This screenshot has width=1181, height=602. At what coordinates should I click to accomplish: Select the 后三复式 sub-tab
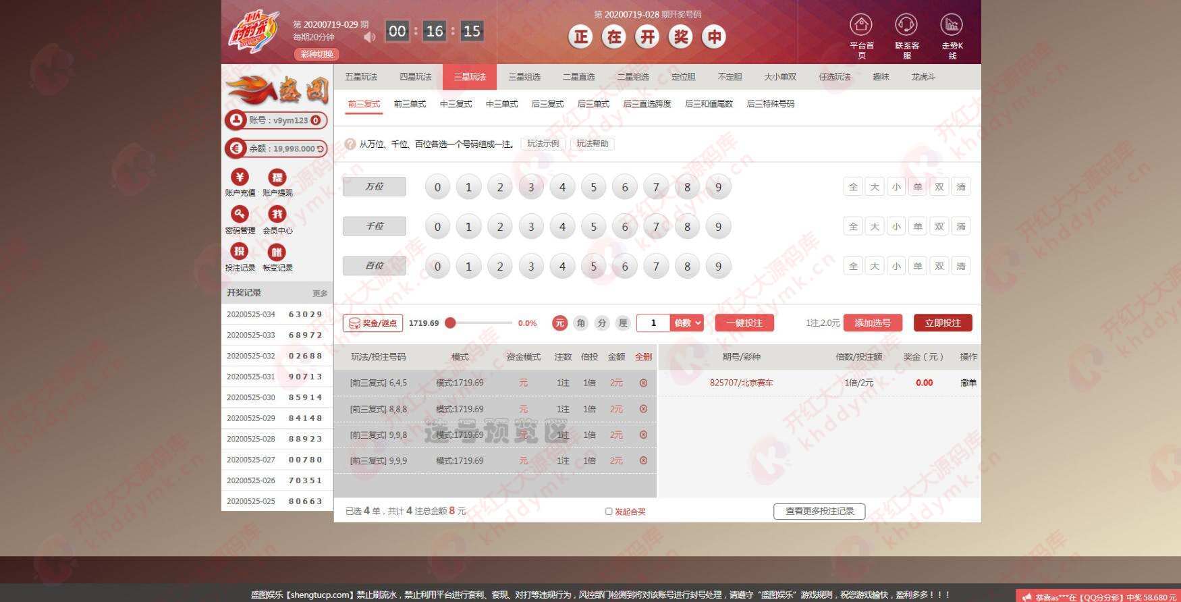click(547, 104)
